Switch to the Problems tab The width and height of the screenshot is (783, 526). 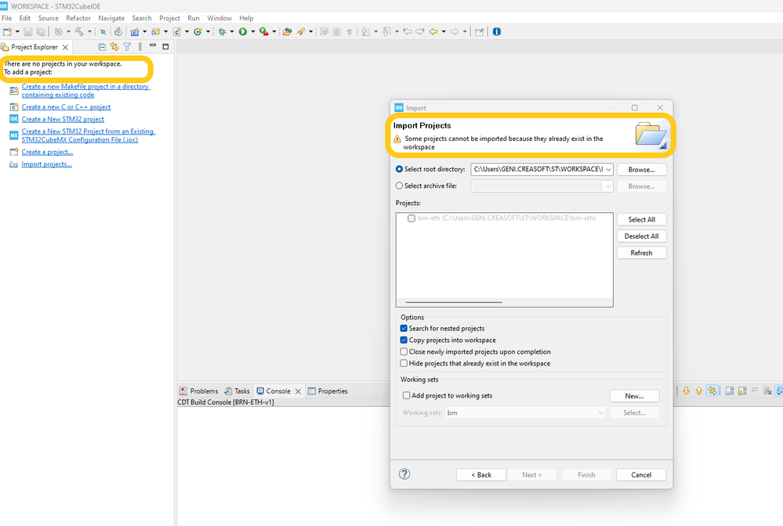[199, 391]
